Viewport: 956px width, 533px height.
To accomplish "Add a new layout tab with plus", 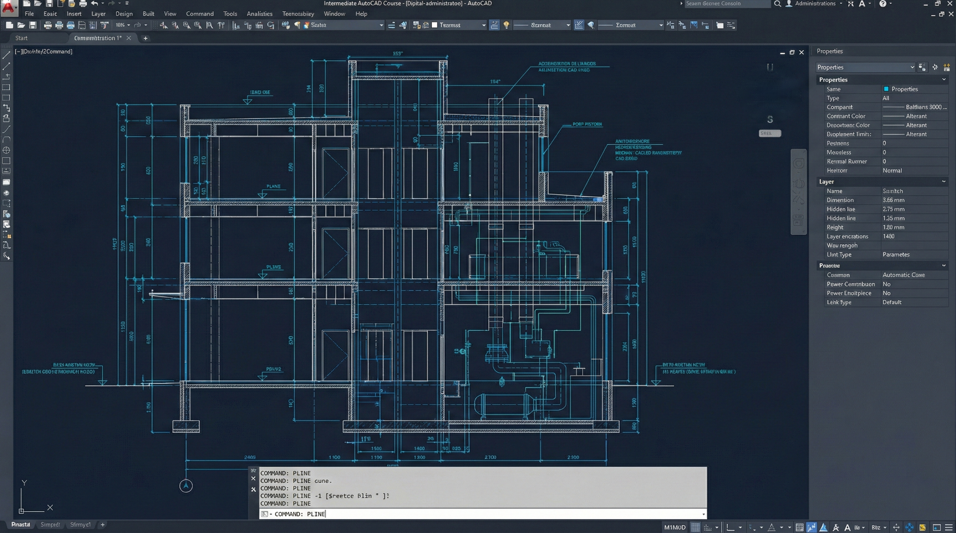I will click(x=103, y=524).
